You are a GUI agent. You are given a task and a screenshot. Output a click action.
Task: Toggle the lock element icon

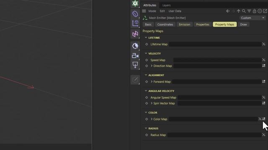(x=254, y=11)
